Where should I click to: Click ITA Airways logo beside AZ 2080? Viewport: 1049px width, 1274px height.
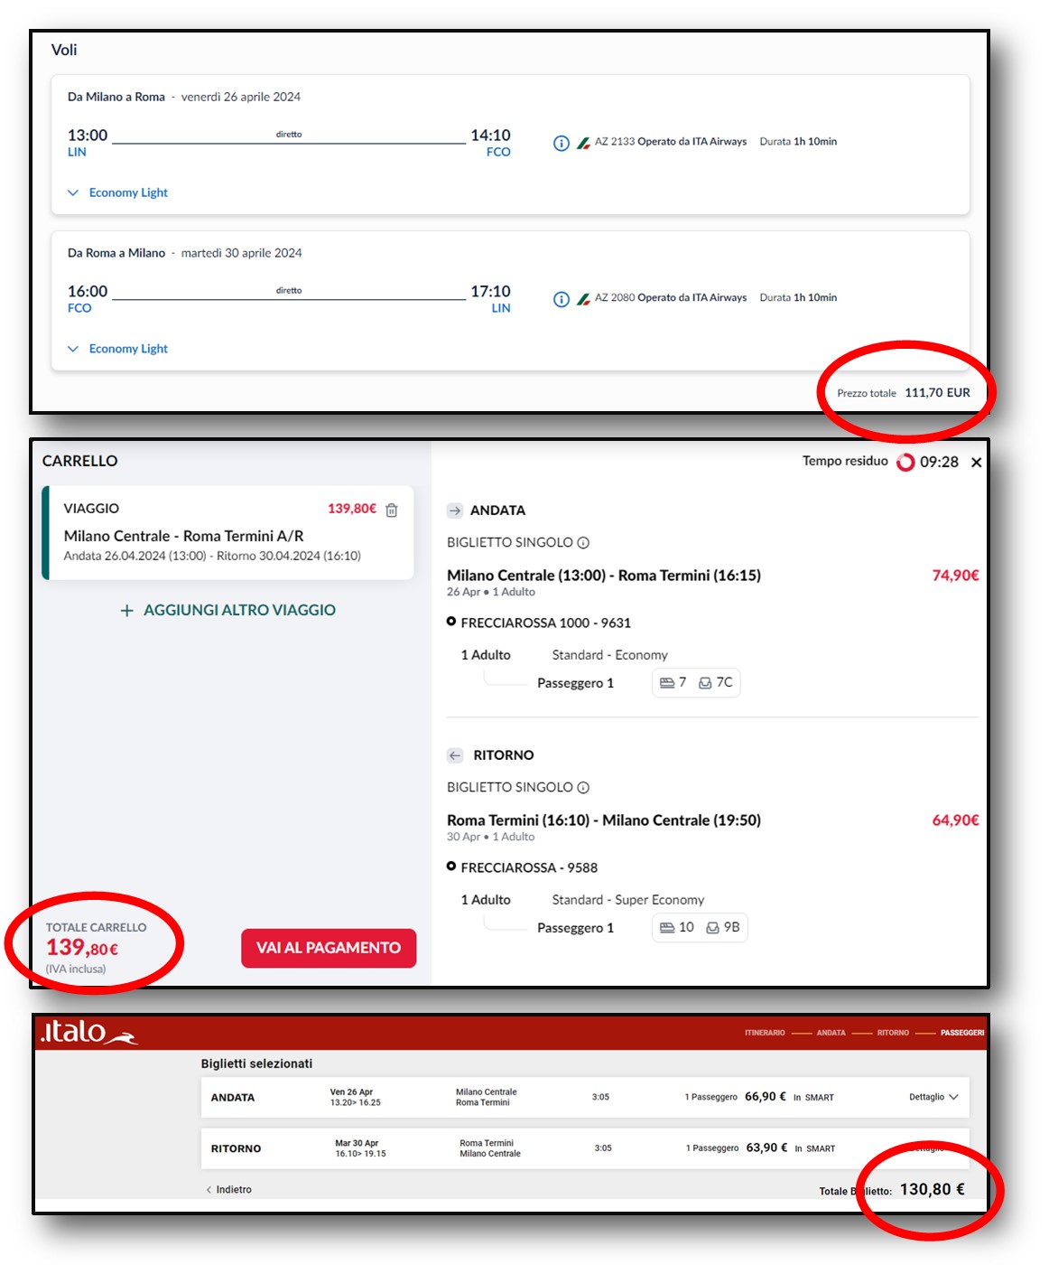click(x=583, y=299)
